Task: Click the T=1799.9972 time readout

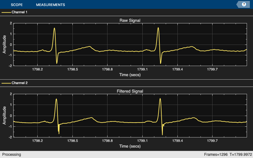Action: (241, 155)
